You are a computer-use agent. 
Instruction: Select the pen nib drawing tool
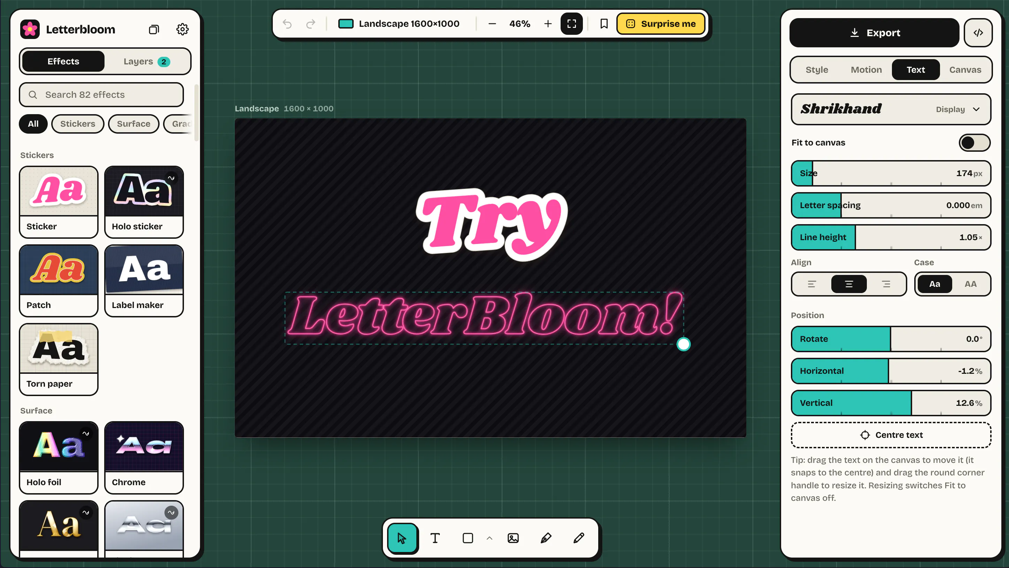tap(546, 538)
